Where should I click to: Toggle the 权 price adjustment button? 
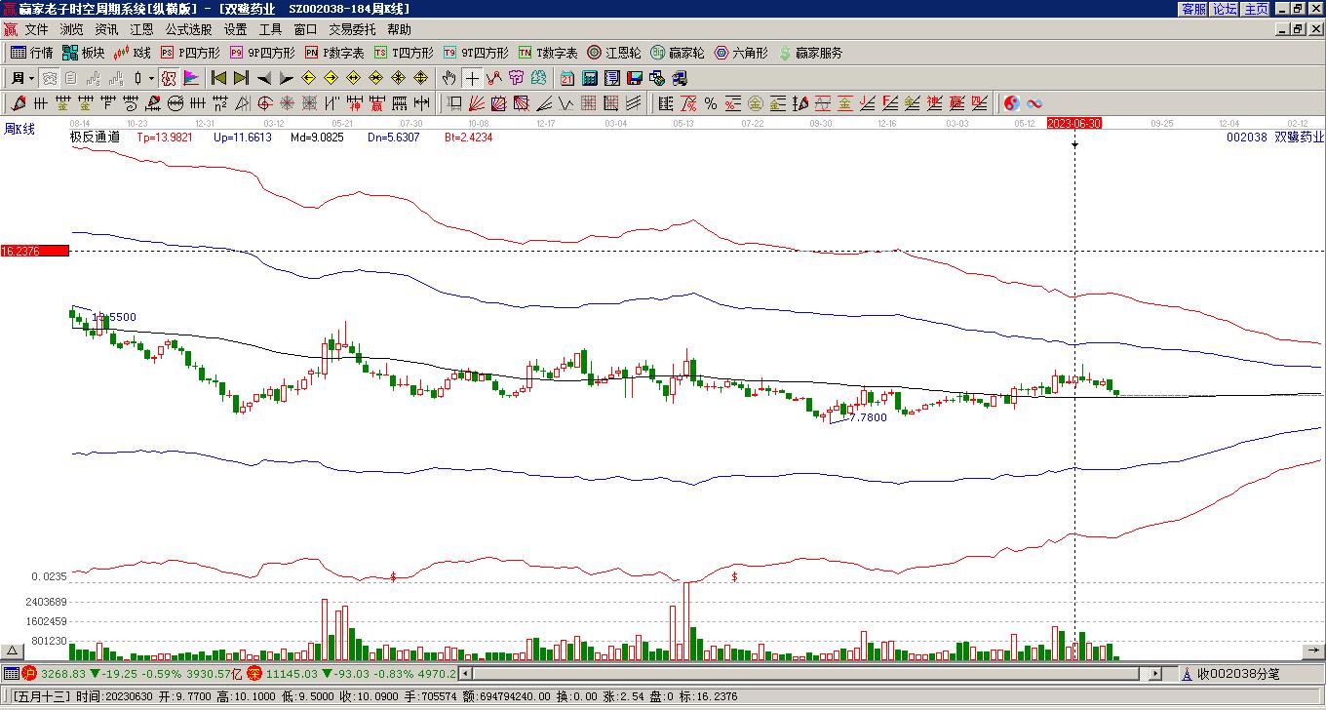pos(168,78)
